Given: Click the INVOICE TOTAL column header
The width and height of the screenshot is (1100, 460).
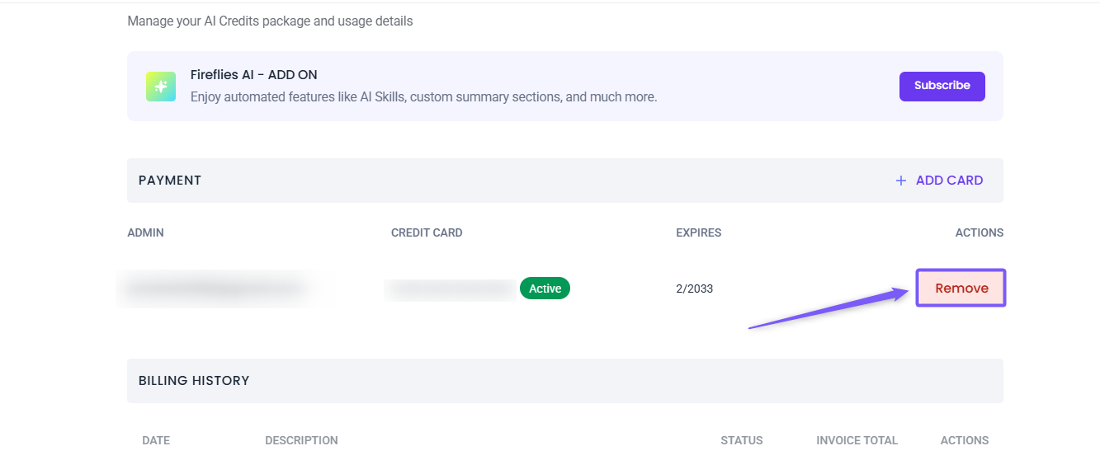Looking at the screenshot, I should 857,440.
